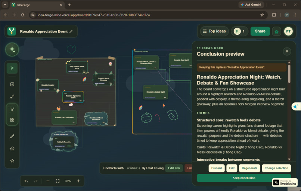Select the Ronaldo Signatures trades card
Screen dimensions: 301x191
tap(73, 97)
